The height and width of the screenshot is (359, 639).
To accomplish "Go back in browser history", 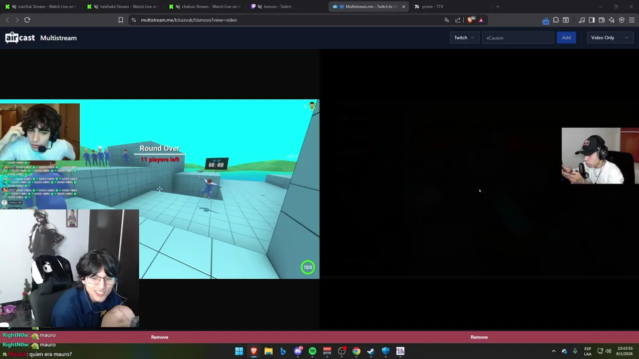I will 7,20.
